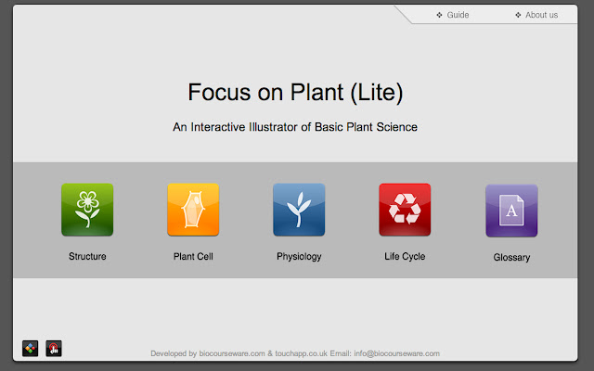Click the Focus on Plant (Lite) title
Image resolution: width=594 pixels, height=371 pixels.
pos(295,93)
